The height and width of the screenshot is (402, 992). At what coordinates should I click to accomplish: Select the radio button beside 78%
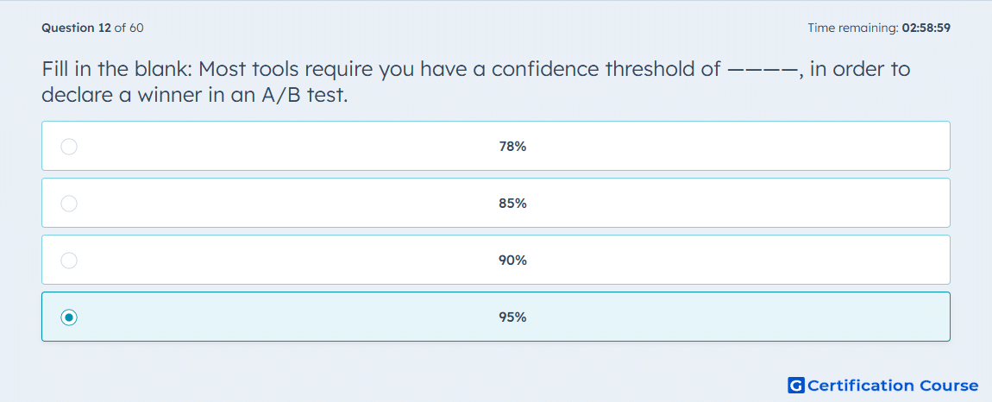69,147
